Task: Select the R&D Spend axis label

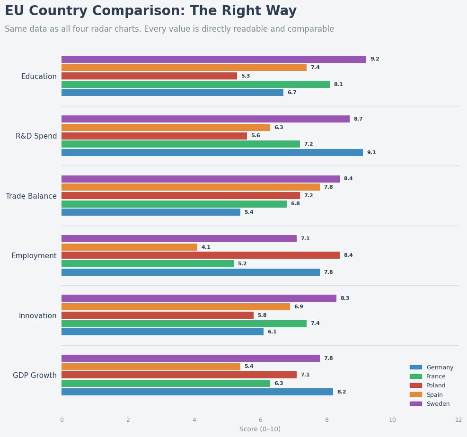Action: click(36, 136)
